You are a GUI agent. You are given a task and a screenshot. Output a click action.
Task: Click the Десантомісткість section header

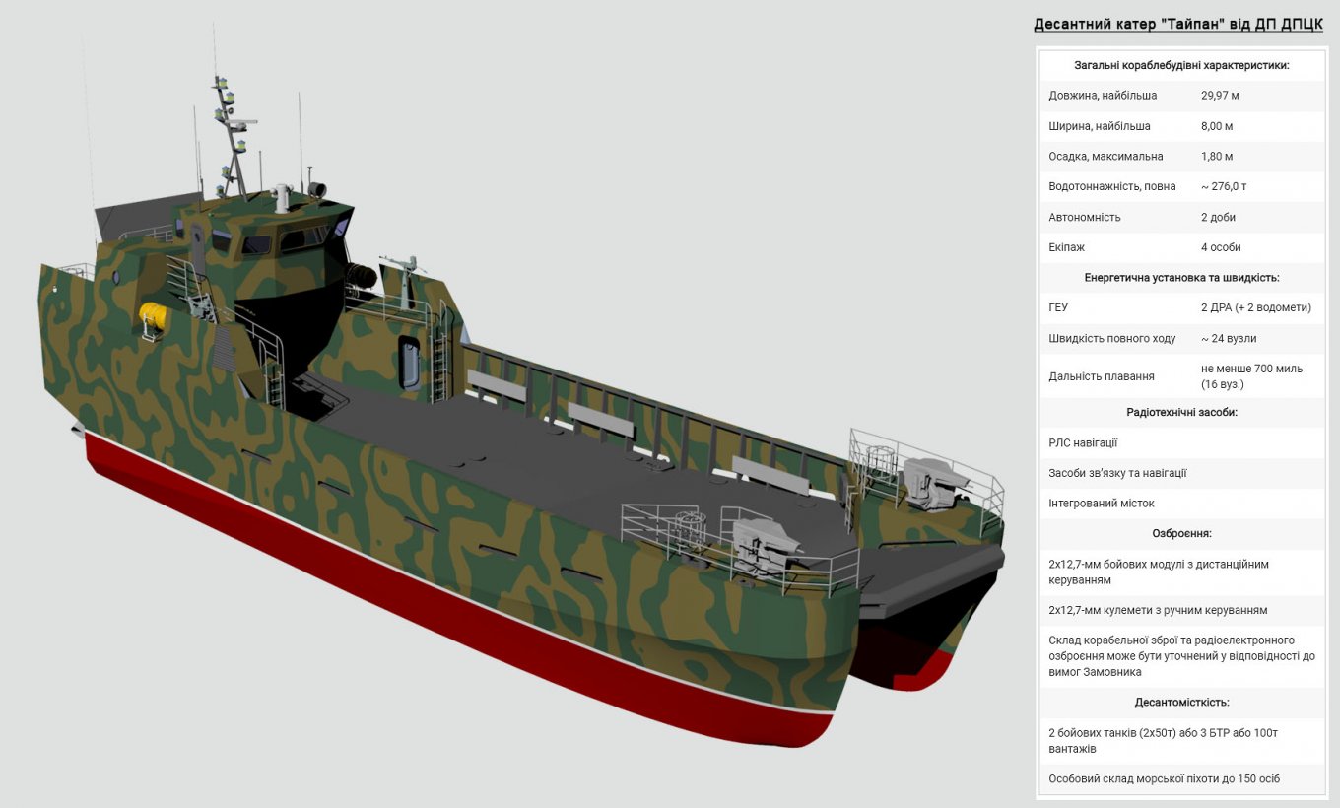1181,703
